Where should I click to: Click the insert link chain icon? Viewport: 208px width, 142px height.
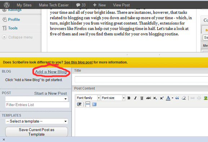(x=192, y=98)
